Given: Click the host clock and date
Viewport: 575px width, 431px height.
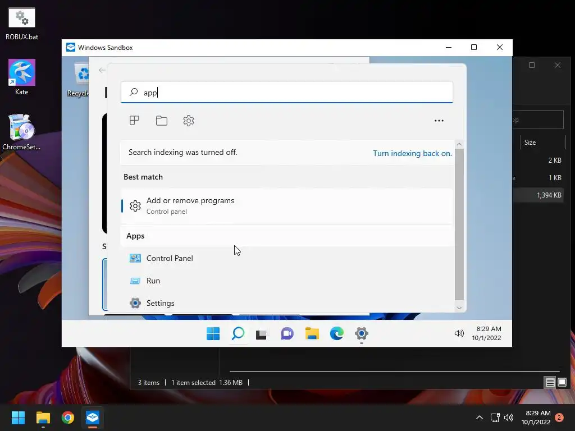Looking at the screenshot, I should (536, 418).
